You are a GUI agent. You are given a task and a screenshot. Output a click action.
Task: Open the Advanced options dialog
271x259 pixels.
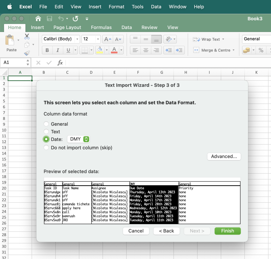click(224, 156)
